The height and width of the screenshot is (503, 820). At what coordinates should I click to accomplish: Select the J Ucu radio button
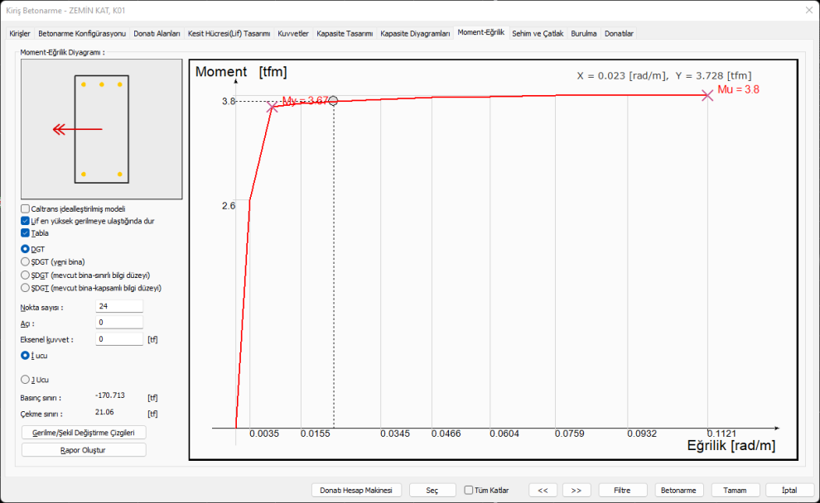point(26,379)
